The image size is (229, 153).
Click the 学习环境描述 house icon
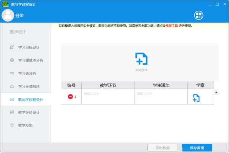(11, 86)
